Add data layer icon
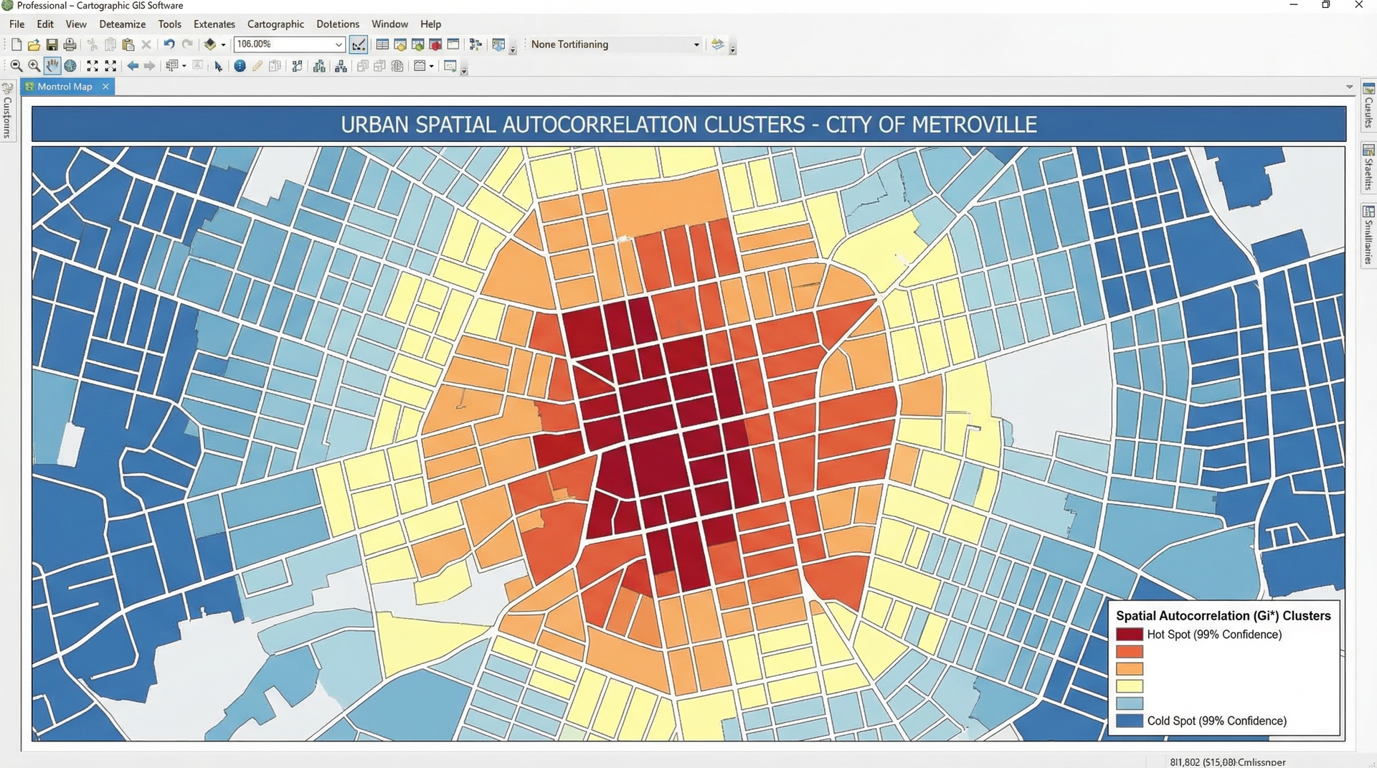This screenshot has height=768, width=1377. pyautogui.click(x=210, y=44)
